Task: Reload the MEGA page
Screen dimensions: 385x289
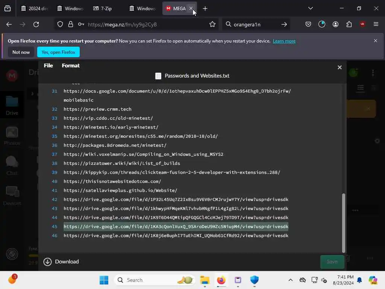Action: 36,24
